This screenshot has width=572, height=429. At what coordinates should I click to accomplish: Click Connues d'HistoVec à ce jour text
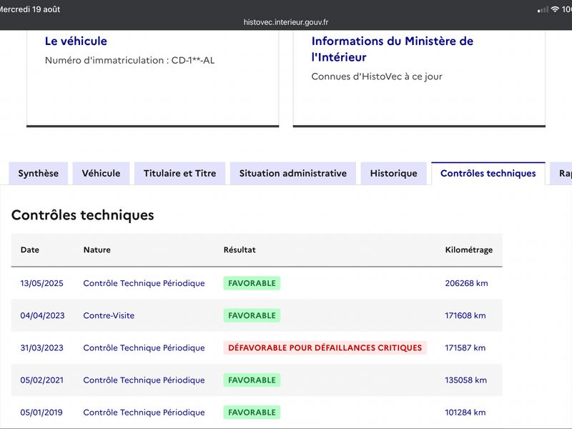coord(377,77)
